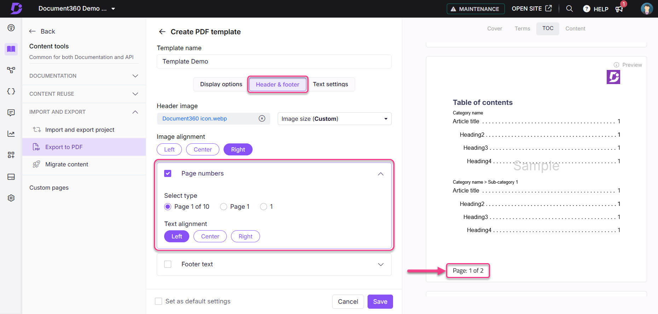Open the analytics chart icon in left rail
658x314 pixels.
point(11,134)
